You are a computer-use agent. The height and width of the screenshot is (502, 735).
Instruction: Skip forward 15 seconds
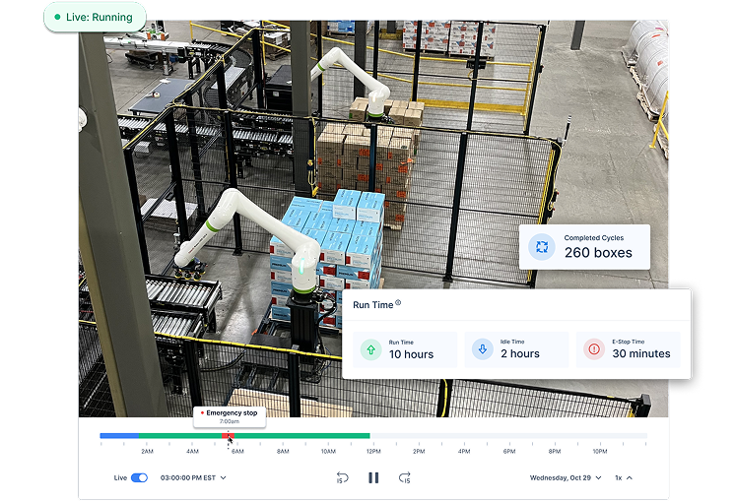coord(405,477)
